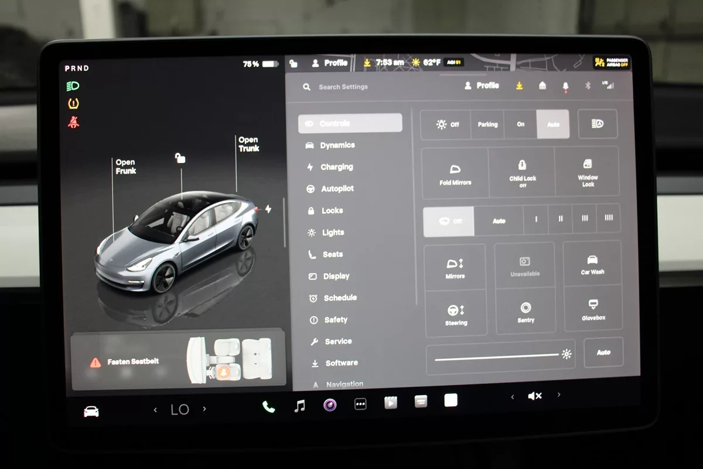The height and width of the screenshot is (469, 703).
Task: Set wipers to Auto
Action: click(499, 221)
